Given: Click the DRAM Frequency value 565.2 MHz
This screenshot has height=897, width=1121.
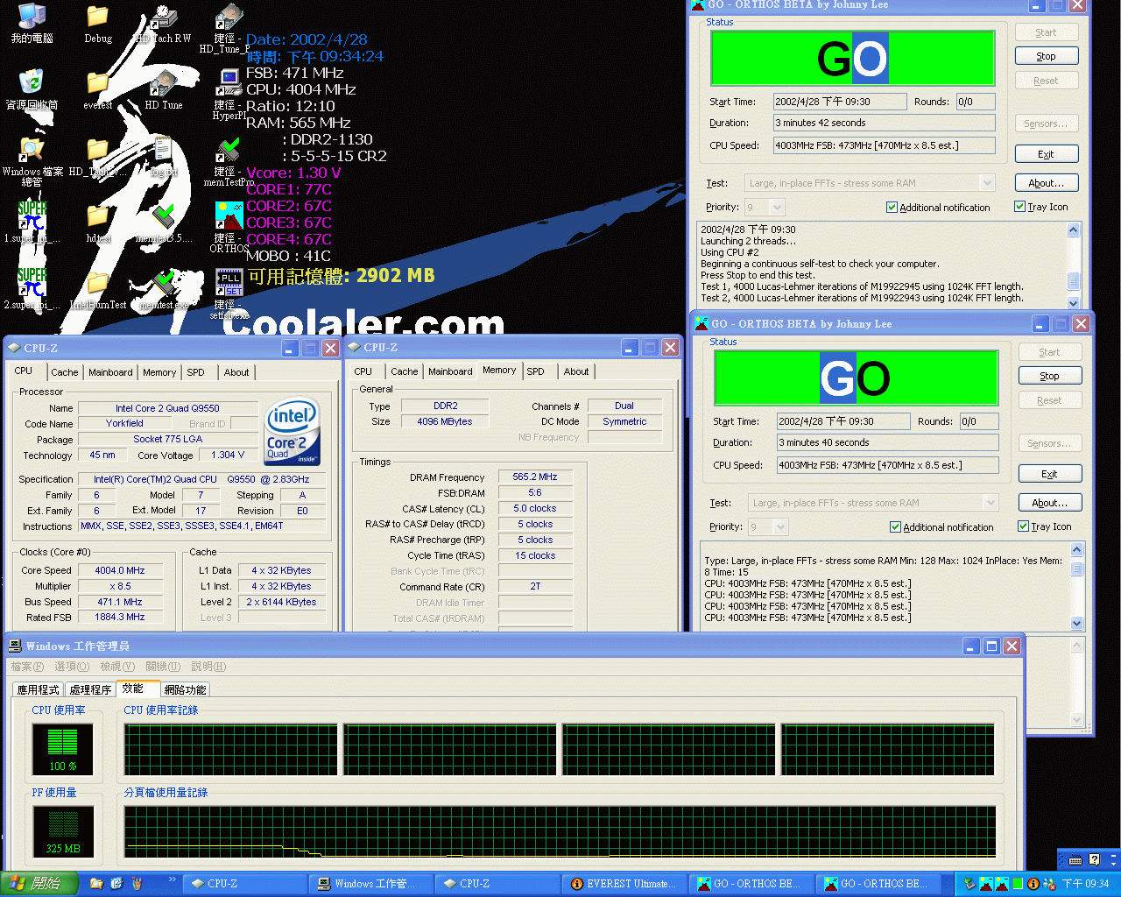Looking at the screenshot, I should point(535,477).
